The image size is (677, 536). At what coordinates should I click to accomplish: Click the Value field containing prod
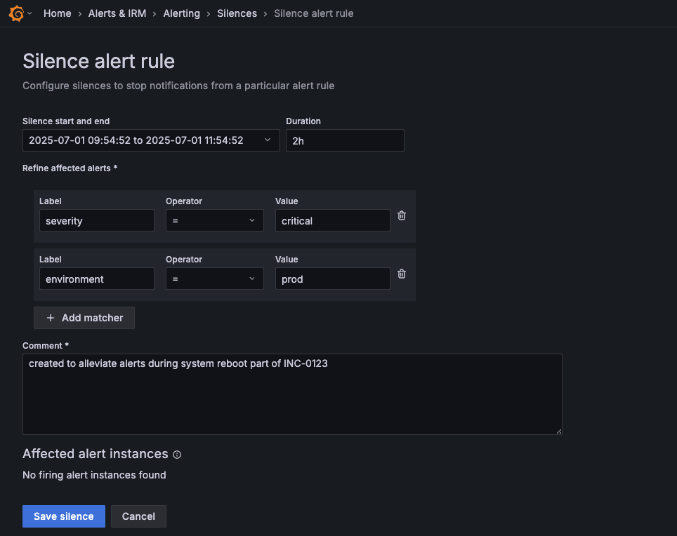[x=332, y=279]
